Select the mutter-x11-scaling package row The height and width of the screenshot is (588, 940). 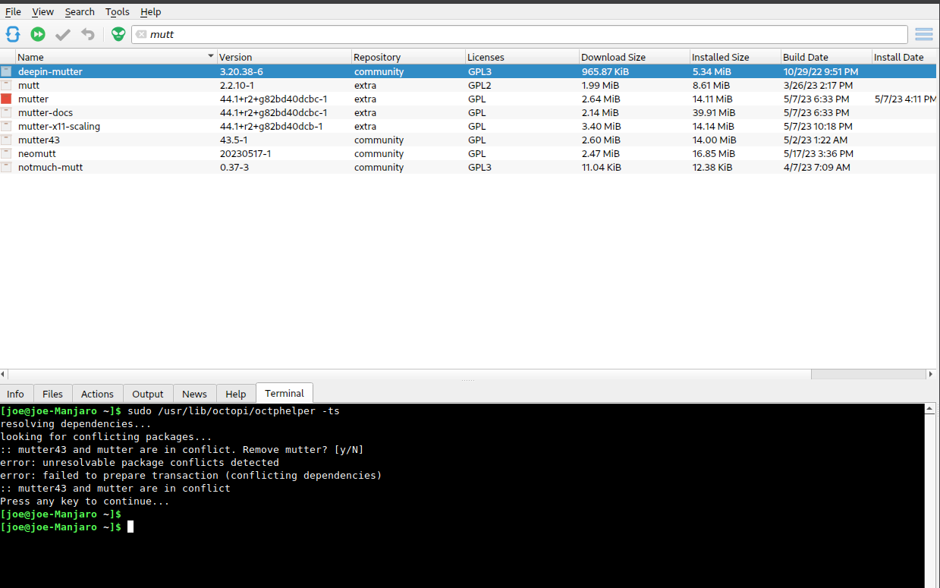tap(470, 126)
